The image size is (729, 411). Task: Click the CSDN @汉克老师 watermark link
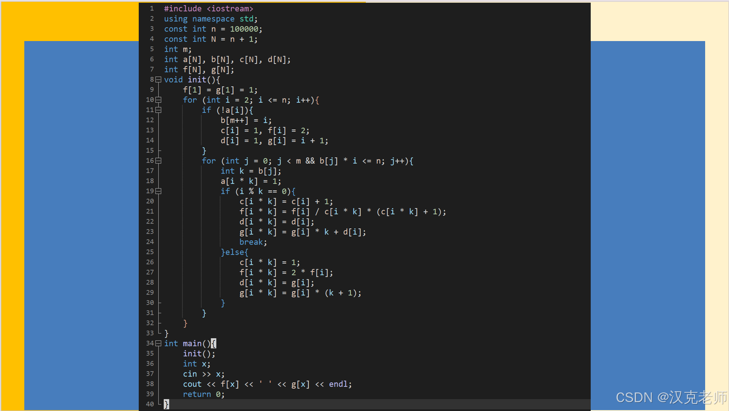coord(668,397)
